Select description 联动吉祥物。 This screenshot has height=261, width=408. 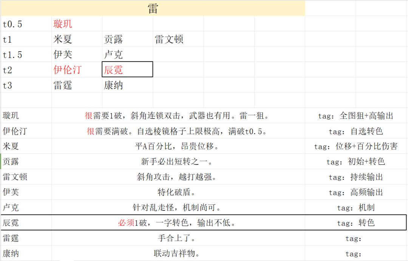pos(178,253)
